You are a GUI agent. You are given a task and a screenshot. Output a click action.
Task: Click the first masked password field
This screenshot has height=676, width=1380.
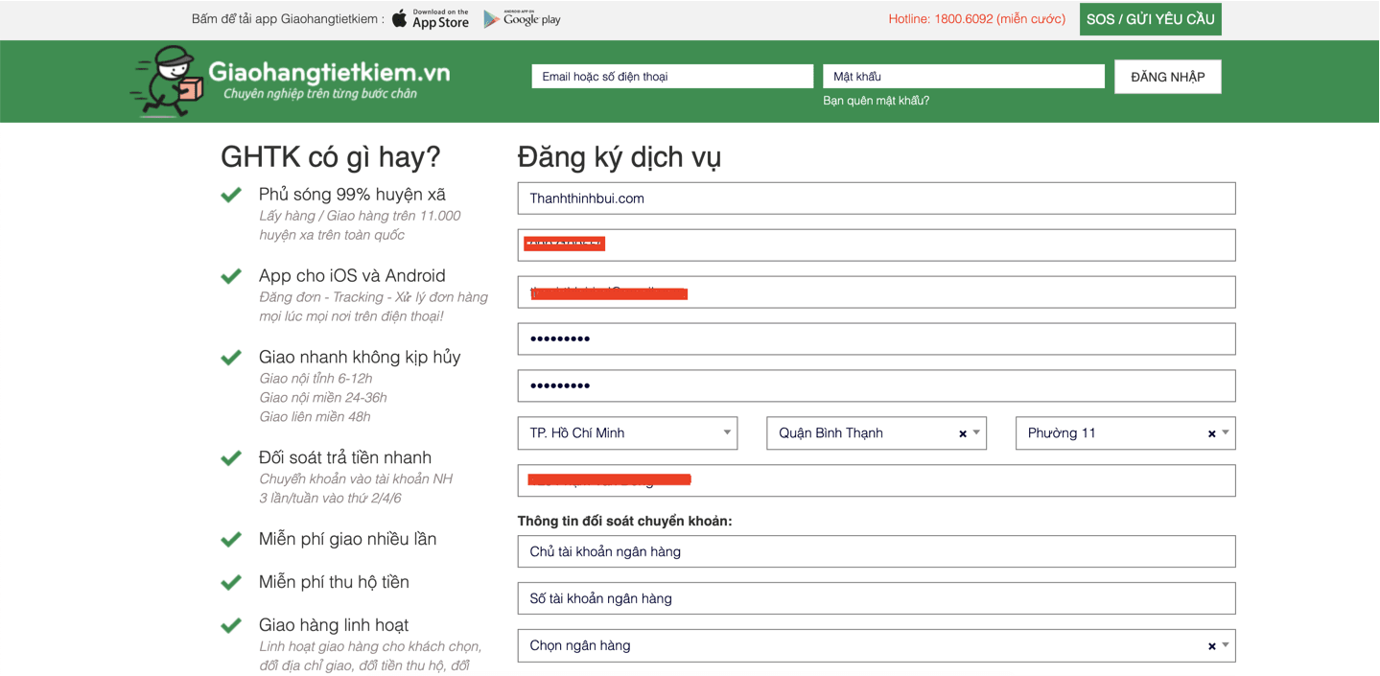[877, 338]
